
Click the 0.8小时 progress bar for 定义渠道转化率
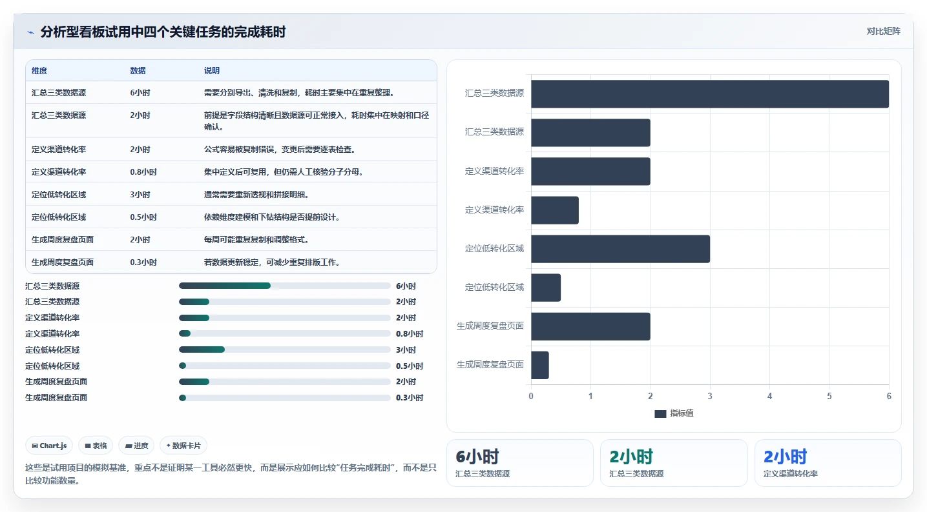click(x=285, y=333)
